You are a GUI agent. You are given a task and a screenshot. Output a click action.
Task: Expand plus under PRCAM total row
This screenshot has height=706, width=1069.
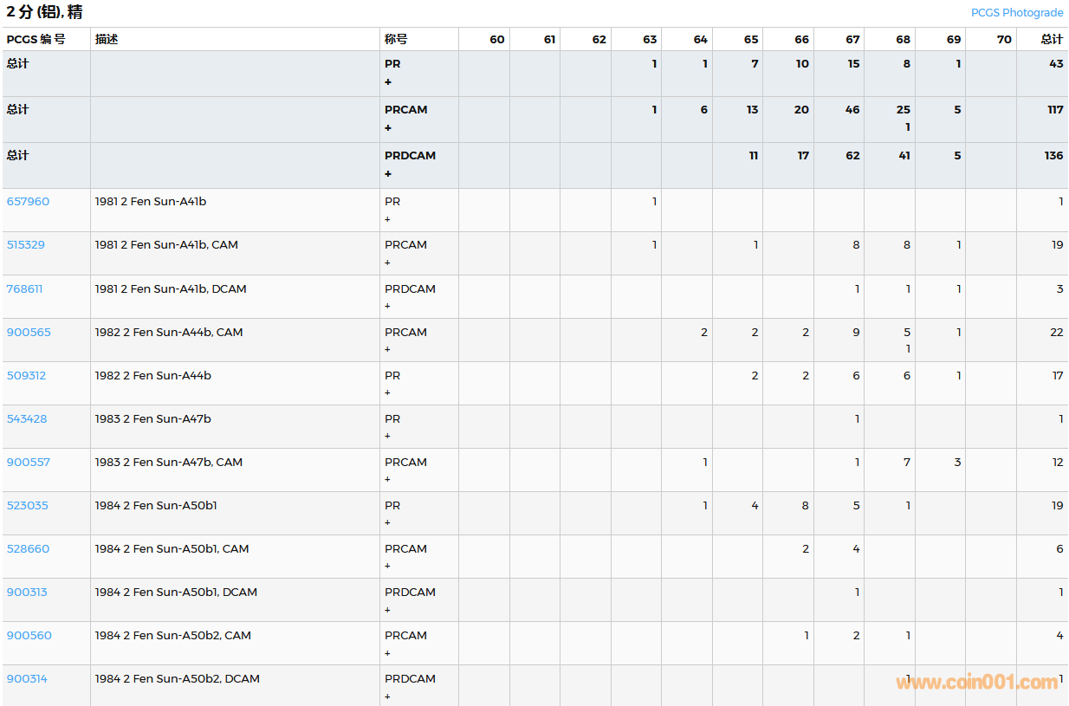pos(388,128)
